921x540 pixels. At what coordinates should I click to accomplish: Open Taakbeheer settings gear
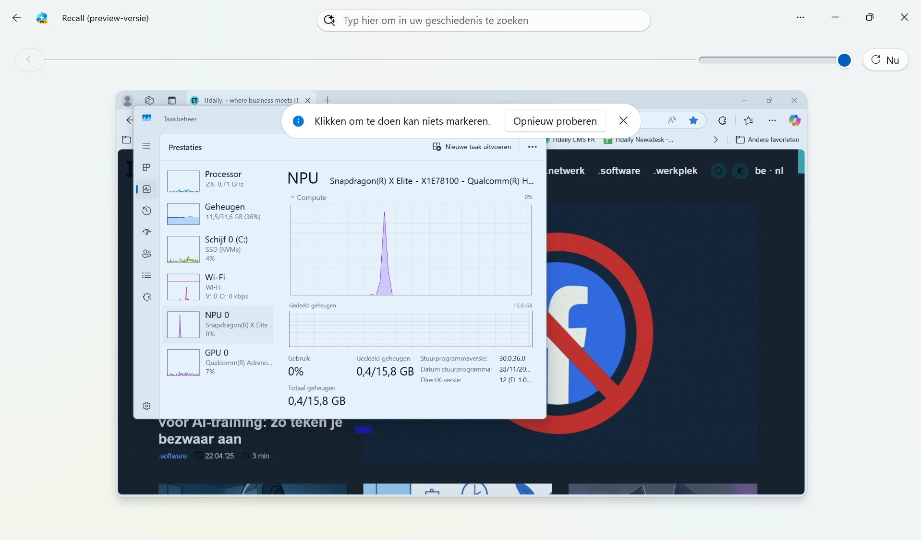(x=146, y=406)
